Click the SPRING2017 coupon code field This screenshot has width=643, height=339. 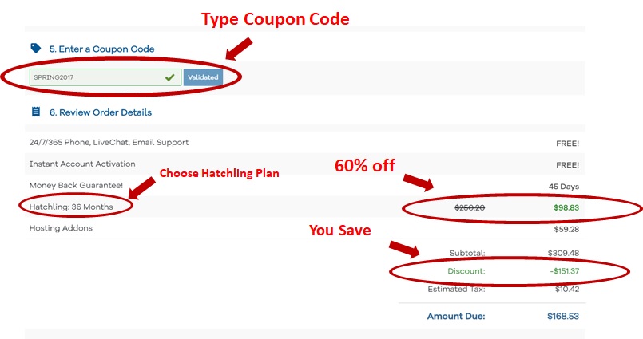(96, 77)
